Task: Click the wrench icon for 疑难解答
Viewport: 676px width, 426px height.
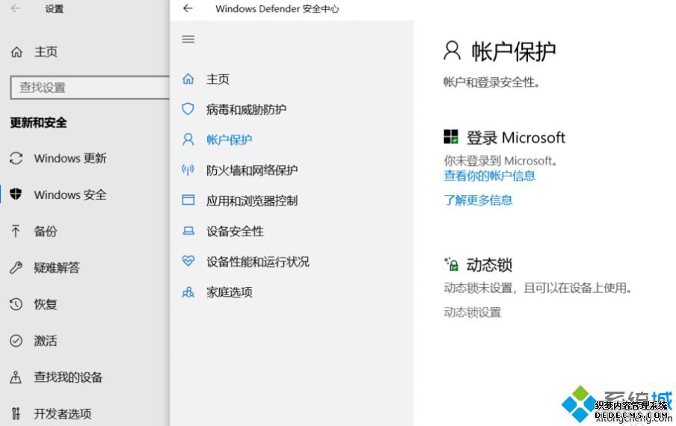Action: pyautogui.click(x=16, y=268)
